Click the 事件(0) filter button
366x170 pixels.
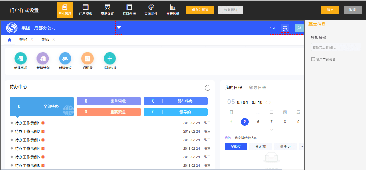pos(285,146)
